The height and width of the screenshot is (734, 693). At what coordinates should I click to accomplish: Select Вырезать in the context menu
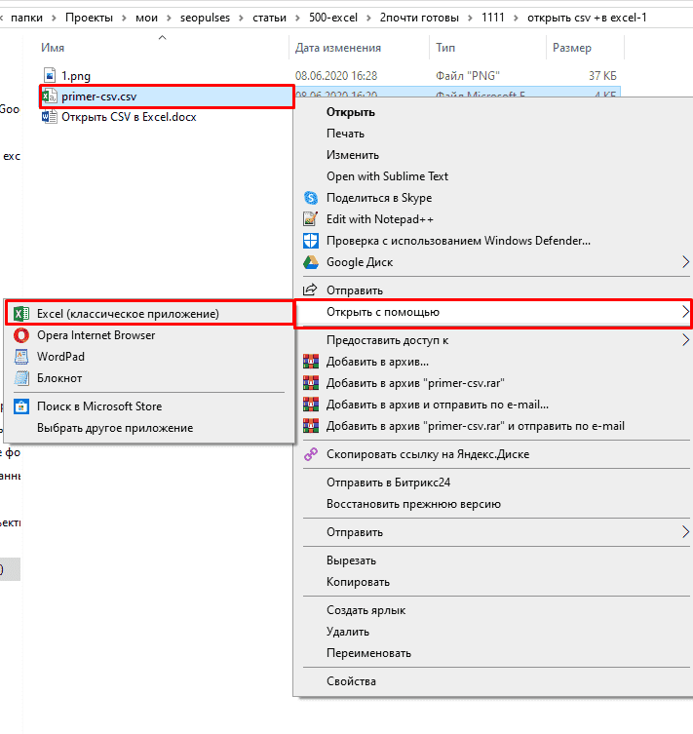351,560
